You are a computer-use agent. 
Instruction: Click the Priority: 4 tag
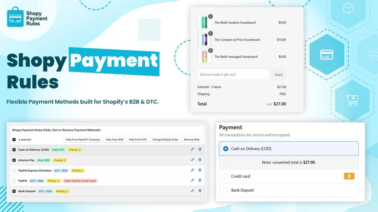(53, 181)
